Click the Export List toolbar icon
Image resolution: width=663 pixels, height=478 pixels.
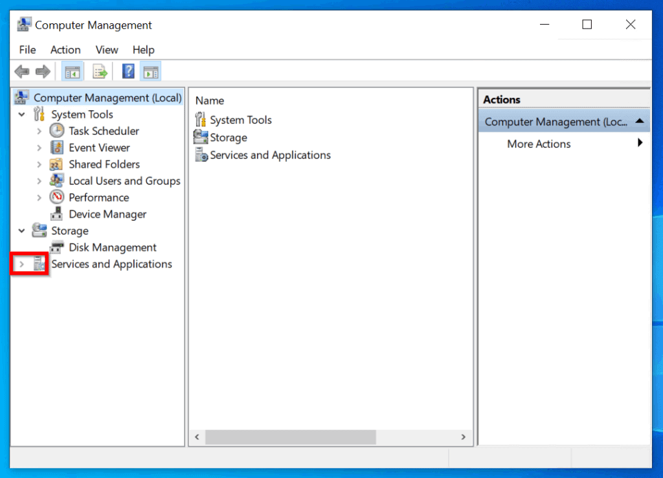click(100, 72)
